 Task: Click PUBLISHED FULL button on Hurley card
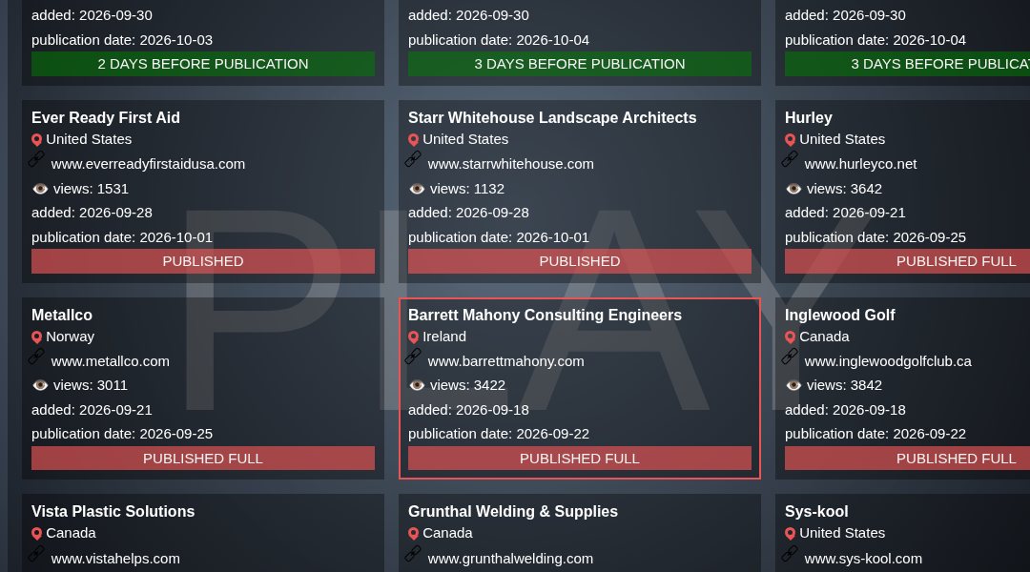907,261
